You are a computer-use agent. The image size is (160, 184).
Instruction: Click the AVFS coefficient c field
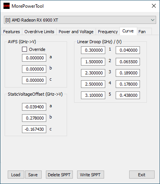(x=34, y=80)
